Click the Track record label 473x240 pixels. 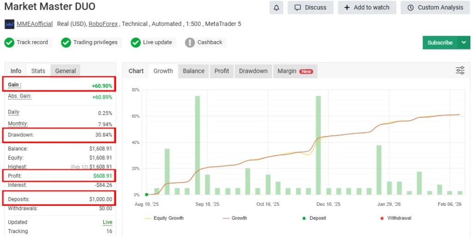[32, 42]
